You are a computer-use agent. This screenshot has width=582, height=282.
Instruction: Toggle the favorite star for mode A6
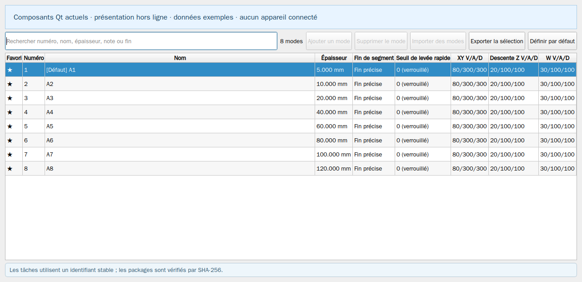click(10, 141)
